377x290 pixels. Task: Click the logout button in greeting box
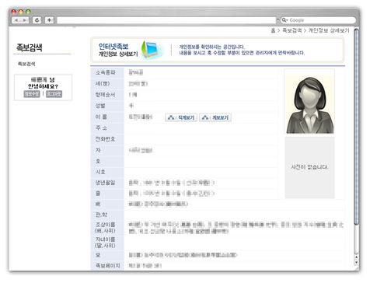[54, 94]
